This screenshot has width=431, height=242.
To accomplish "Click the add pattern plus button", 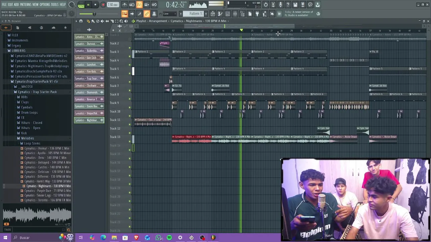I will [x=206, y=14].
